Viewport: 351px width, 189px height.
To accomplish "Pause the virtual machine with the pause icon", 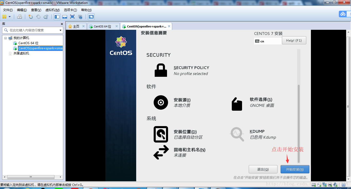I will click(4, 17).
